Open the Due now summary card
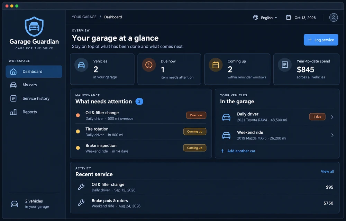Screen dimensions: 346x221 pyautogui.click(x=169, y=69)
